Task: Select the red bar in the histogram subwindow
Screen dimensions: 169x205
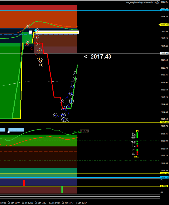Action: tap(24, 183)
